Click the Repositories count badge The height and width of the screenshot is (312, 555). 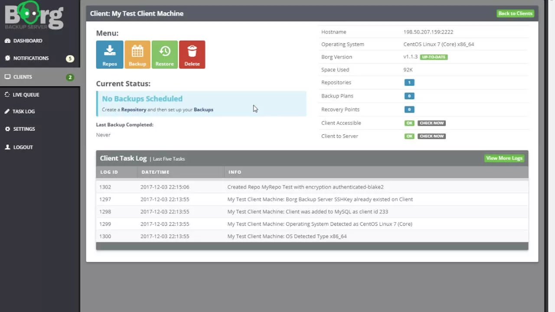(x=409, y=82)
